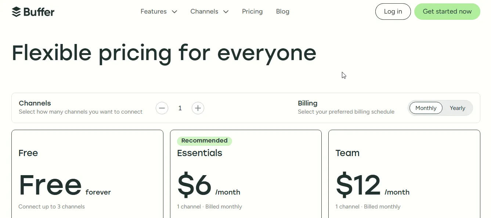Click the channel count number field
Viewport: 491px width, 218px height.
[x=180, y=108]
